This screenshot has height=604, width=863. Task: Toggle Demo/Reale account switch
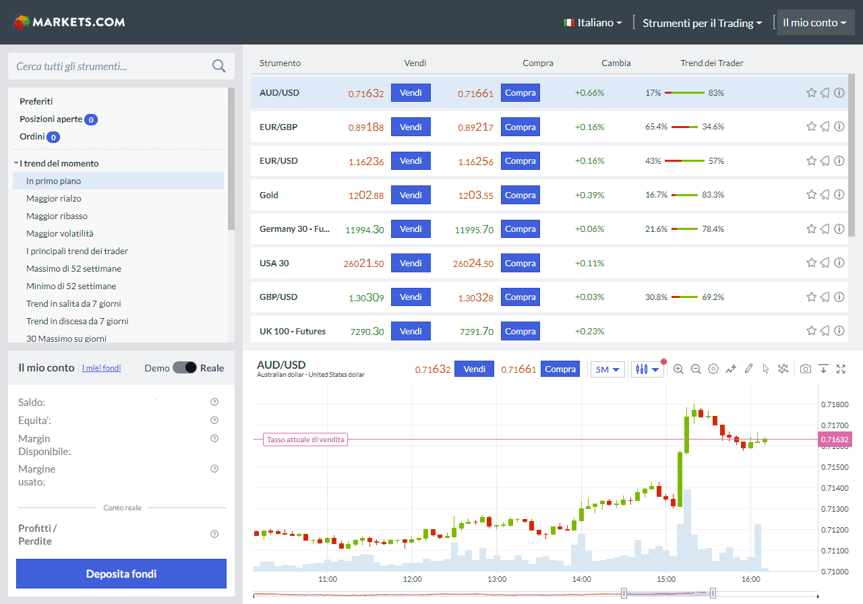(184, 367)
